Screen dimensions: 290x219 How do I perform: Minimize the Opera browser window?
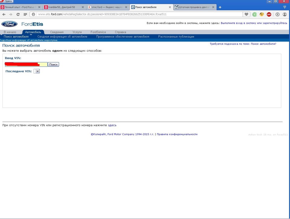(x=270, y=1)
